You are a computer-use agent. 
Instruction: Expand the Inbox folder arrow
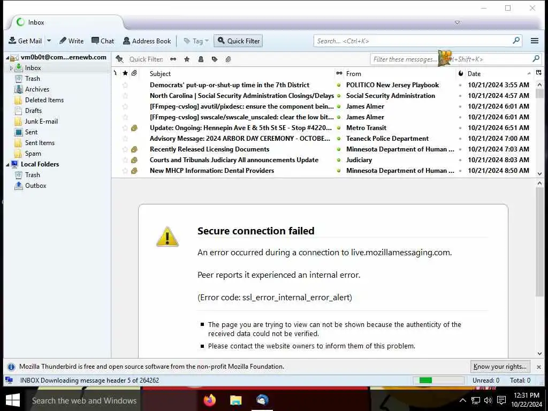pyautogui.click(x=11, y=68)
